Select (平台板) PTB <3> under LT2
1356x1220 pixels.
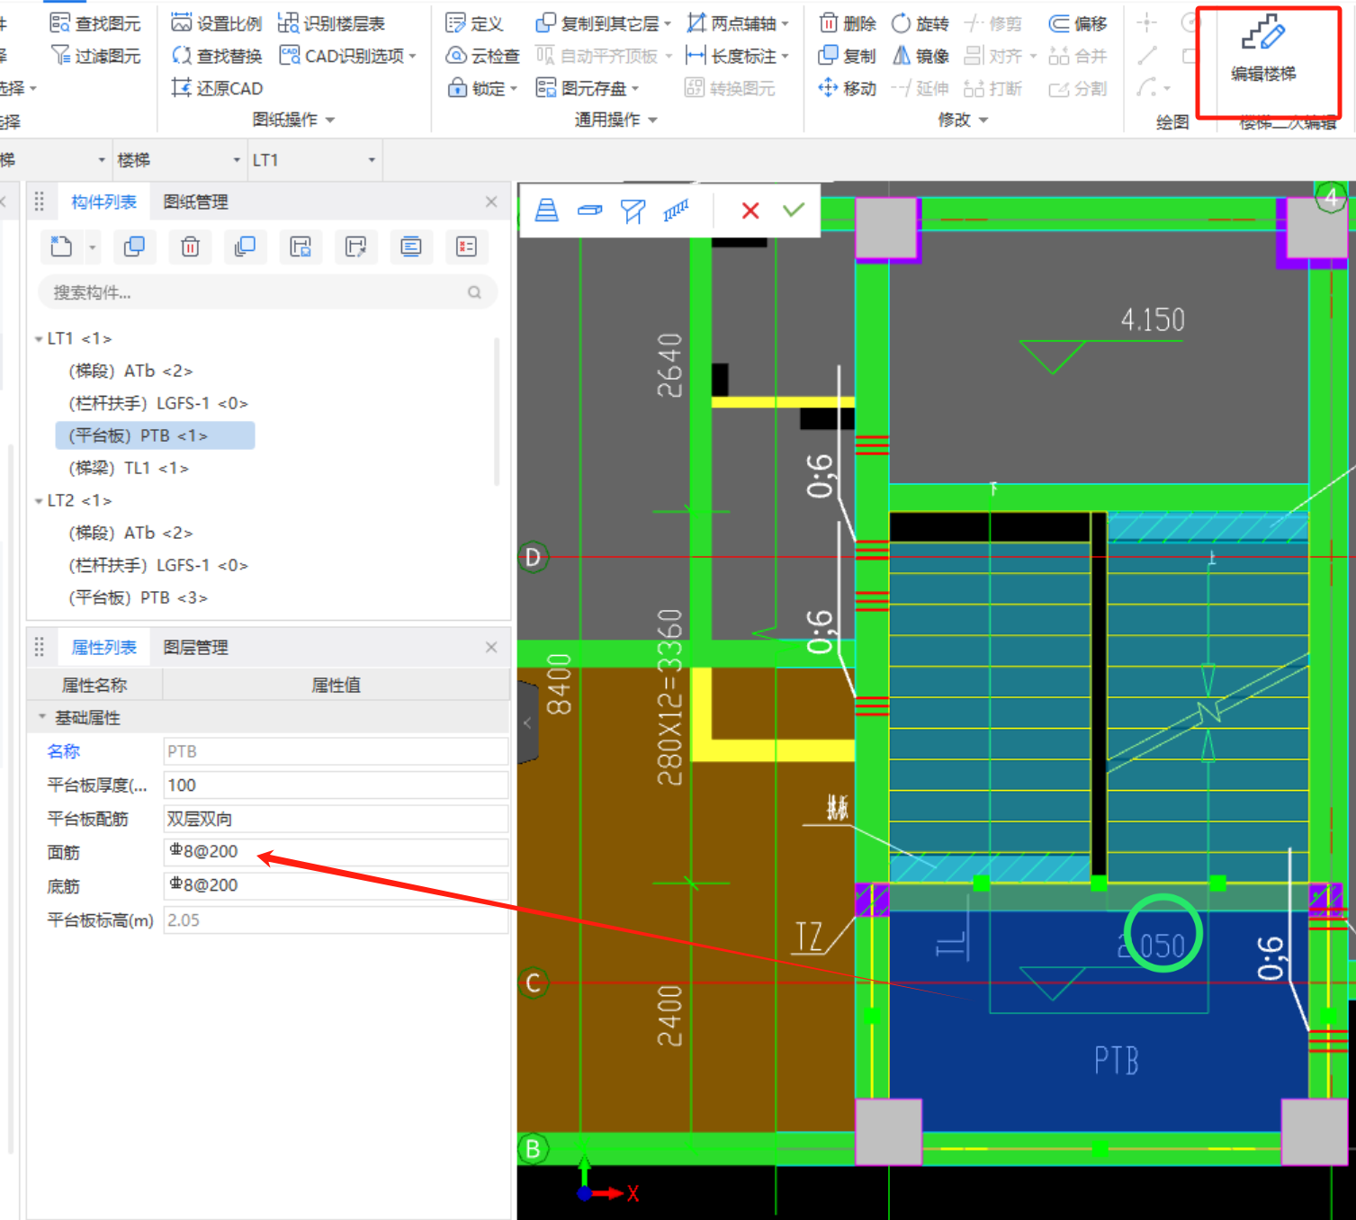click(139, 597)
